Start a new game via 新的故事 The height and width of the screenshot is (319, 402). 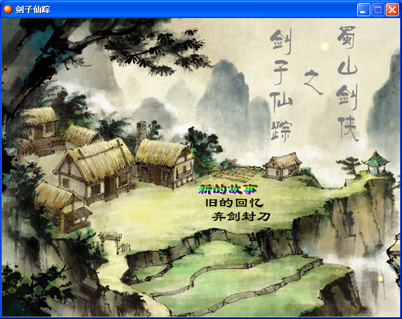[227, 189]
